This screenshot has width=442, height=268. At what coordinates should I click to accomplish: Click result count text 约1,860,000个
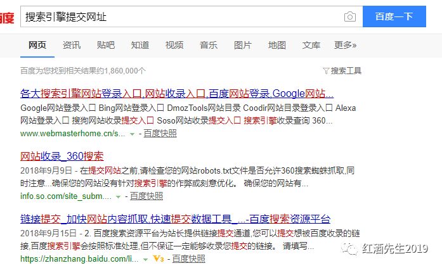[122, 71]
